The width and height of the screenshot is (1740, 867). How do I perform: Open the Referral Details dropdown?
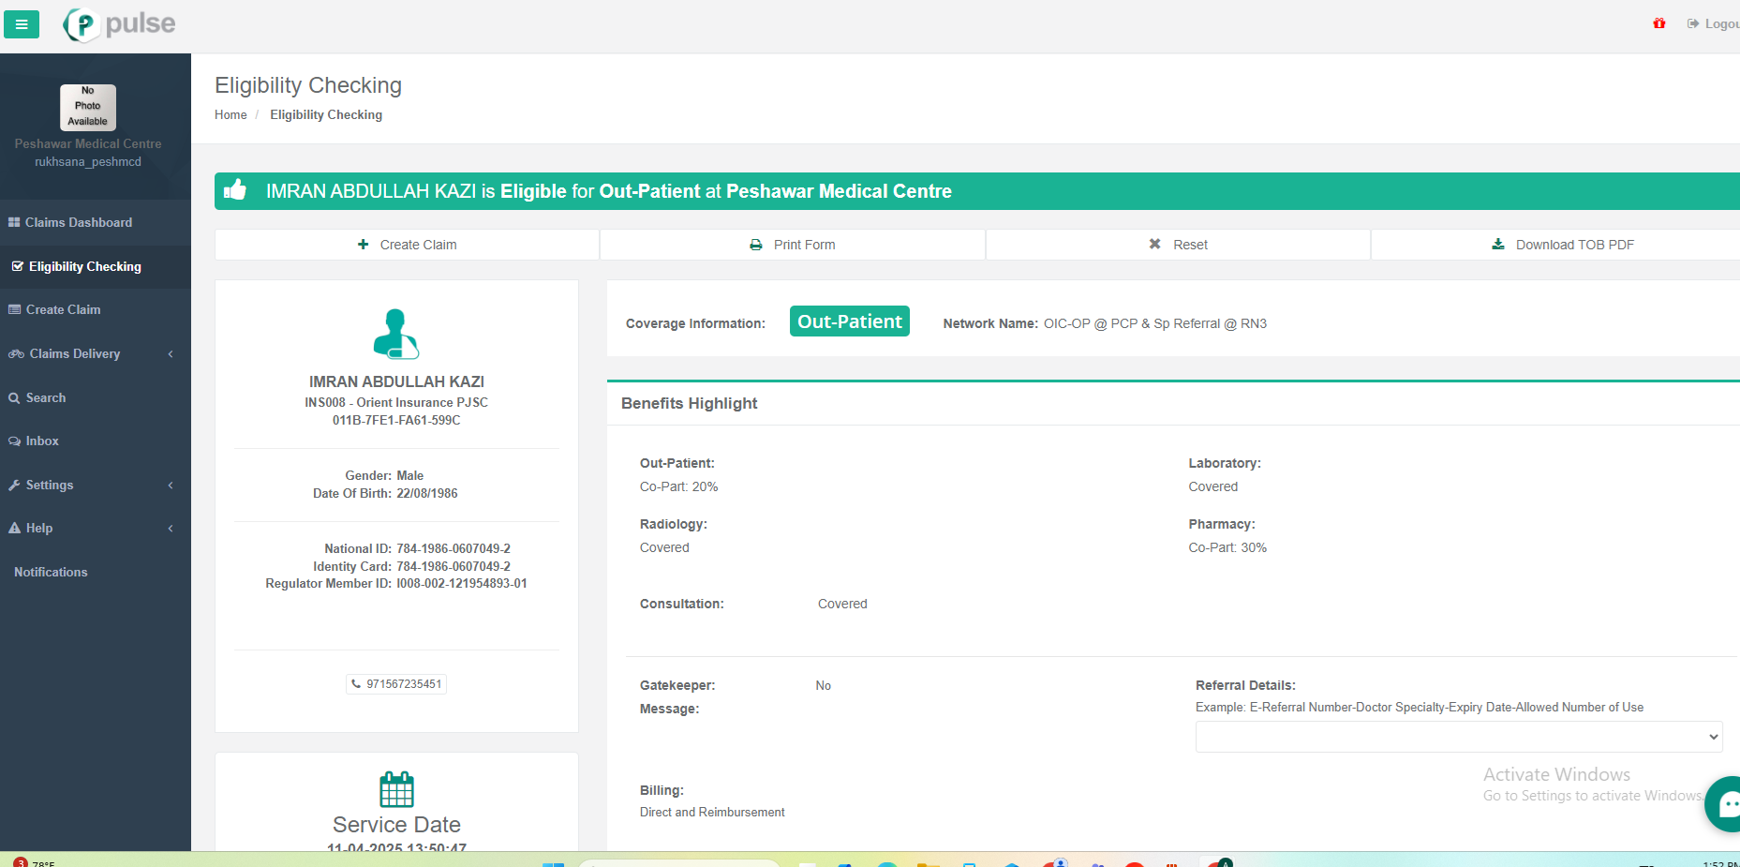point(1458,737)
